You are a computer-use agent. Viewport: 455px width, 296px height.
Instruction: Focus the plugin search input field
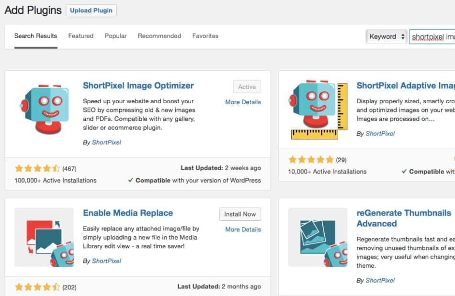tap(432, 37)
